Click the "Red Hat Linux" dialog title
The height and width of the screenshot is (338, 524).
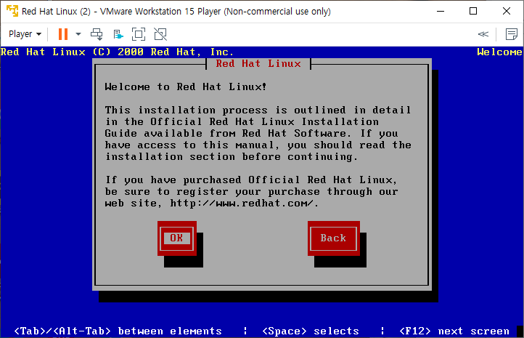(258, 63)
